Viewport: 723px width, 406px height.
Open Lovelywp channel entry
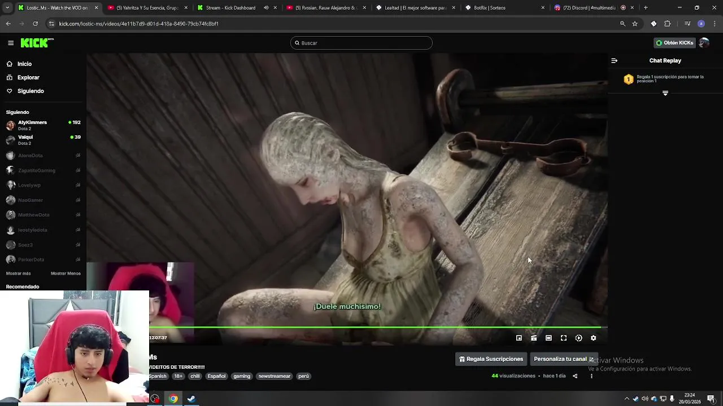click(43, 185)
